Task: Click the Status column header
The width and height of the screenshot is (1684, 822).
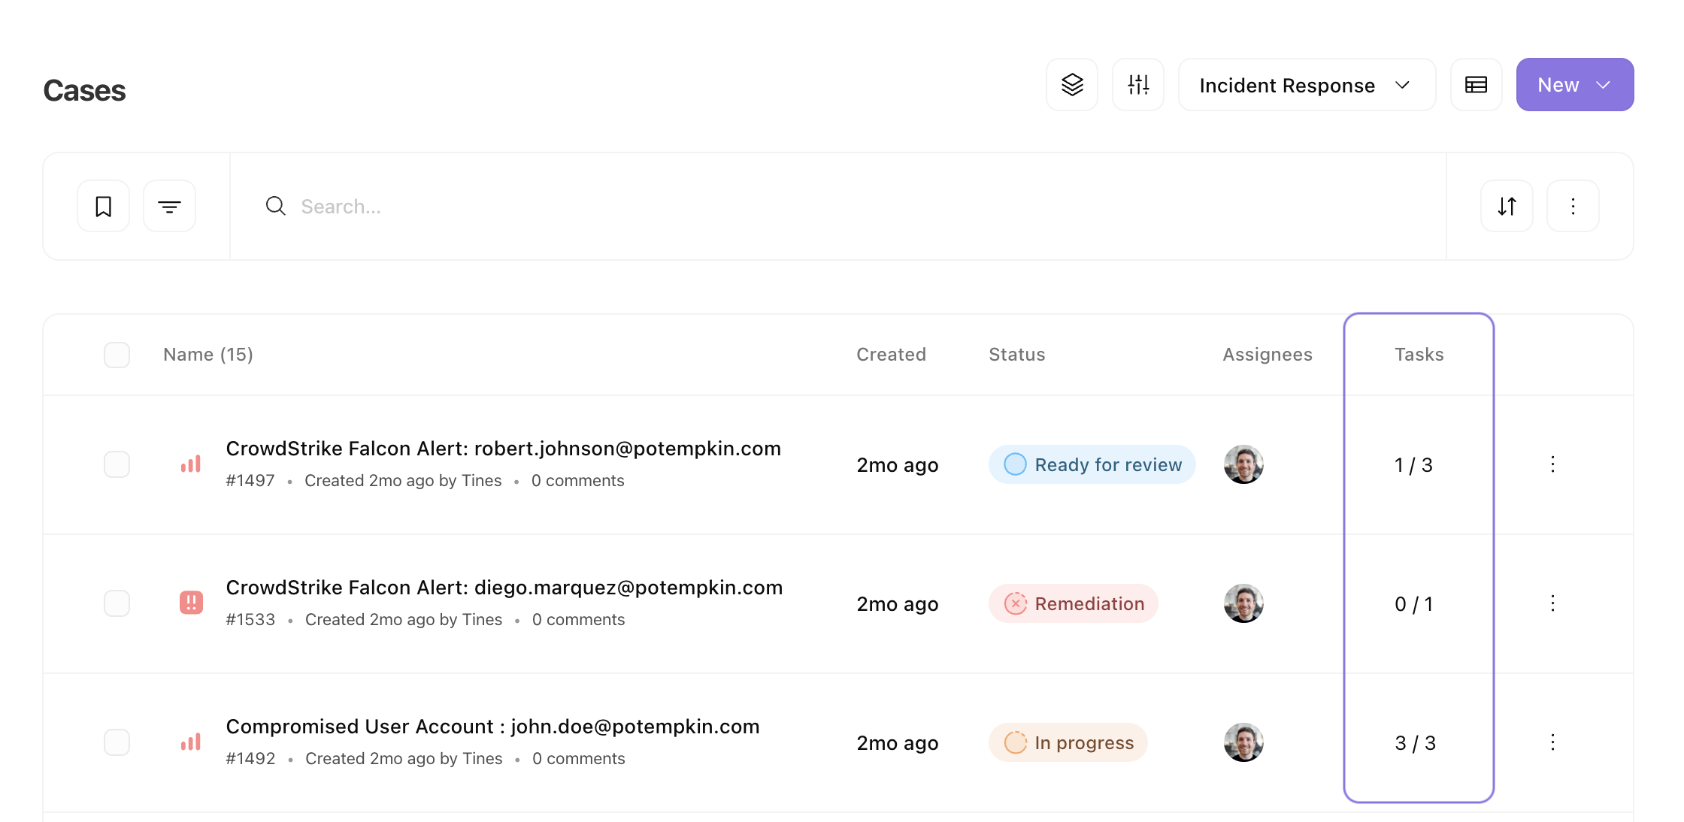Action: pos(1016,355)
